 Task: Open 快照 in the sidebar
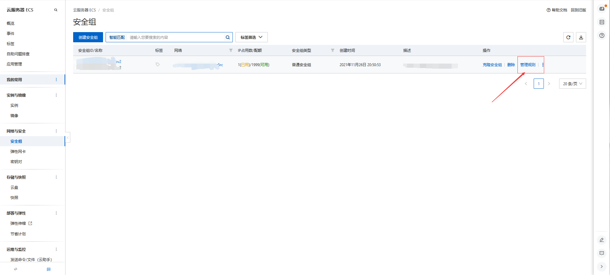click(14, 197)
